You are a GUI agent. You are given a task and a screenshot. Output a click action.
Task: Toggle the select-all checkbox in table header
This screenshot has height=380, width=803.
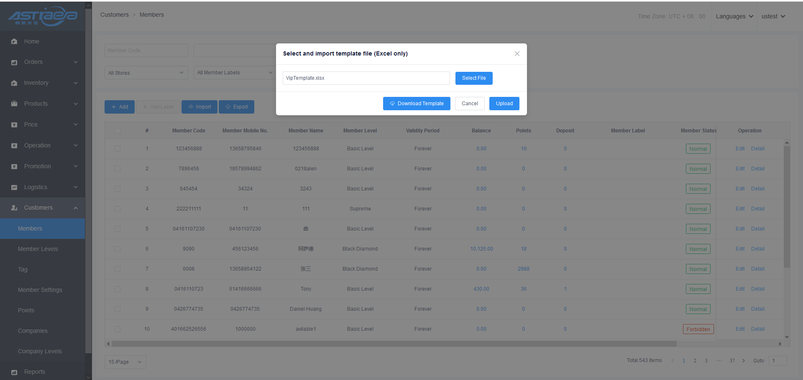118,131
